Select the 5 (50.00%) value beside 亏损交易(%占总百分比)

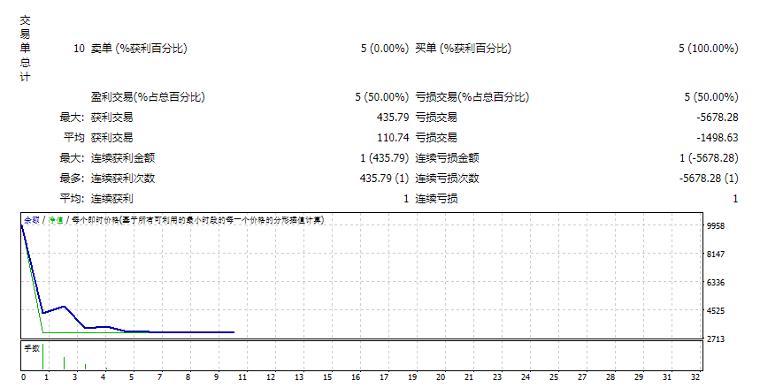coord(711,97)
